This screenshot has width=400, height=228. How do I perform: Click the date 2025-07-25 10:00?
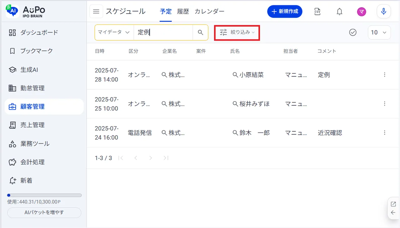(x=107, y=104)
